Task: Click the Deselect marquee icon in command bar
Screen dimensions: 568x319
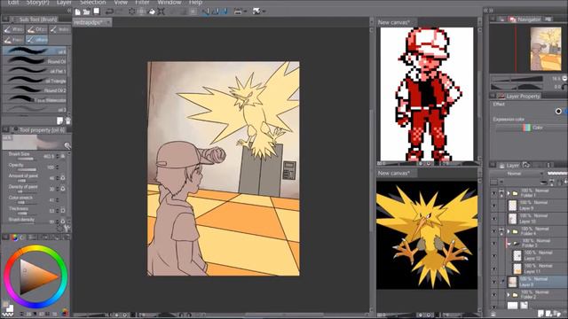Action: tap(132, 12)
